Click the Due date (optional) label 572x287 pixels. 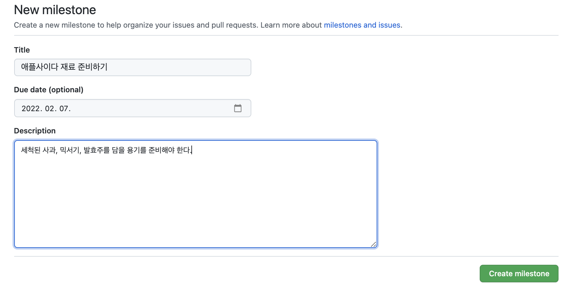click(49, 90)
